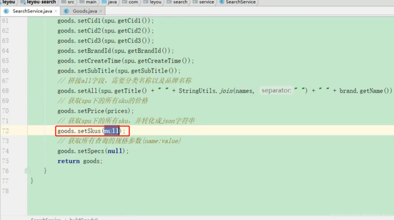Click the return keyword on line 75
The image size is (394, 220).
tap(69, 161)
